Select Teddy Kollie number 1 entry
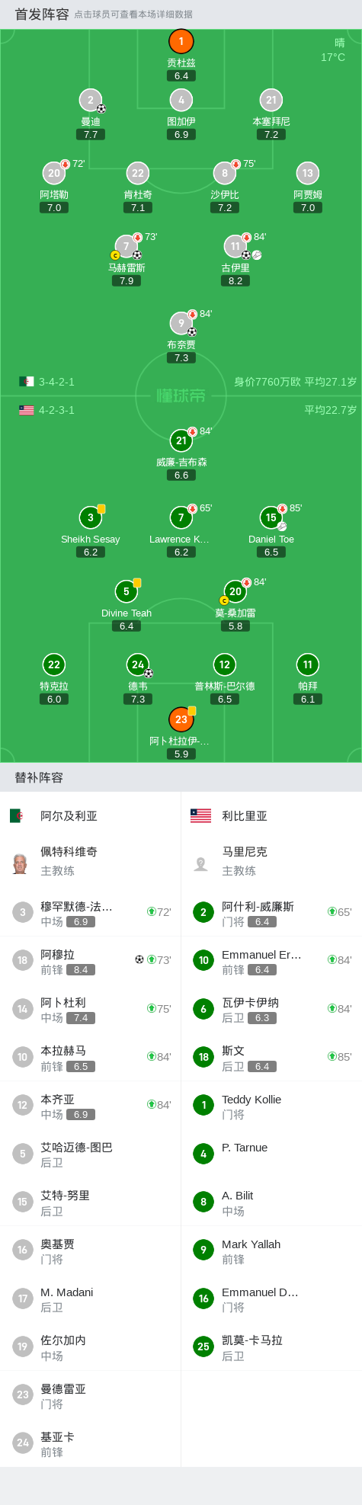 pyautogui.click(x=271, y=1105)
